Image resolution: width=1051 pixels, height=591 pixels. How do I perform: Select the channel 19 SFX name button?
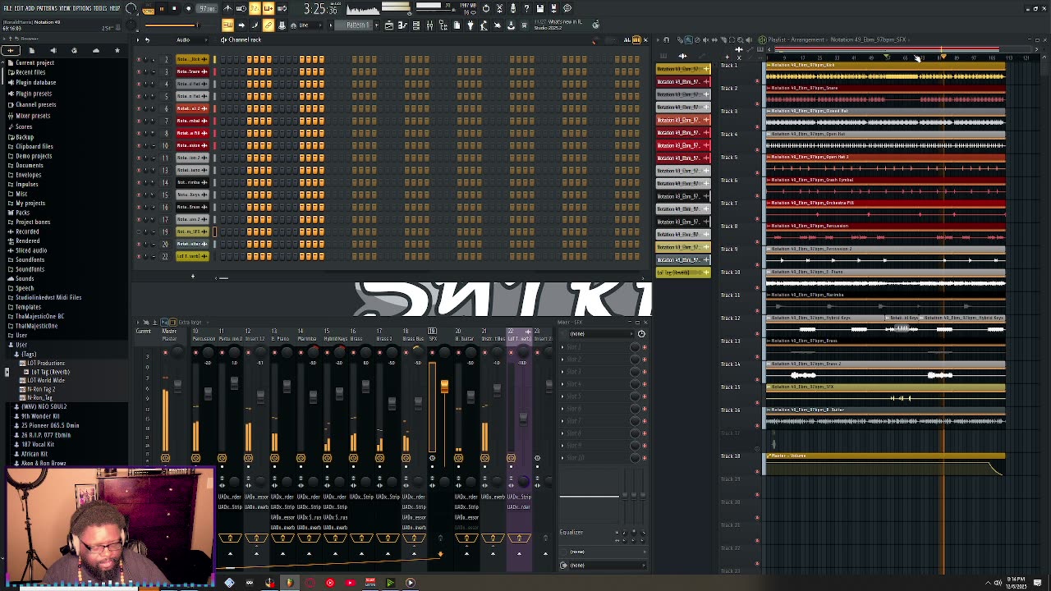[x=192, y=231]
